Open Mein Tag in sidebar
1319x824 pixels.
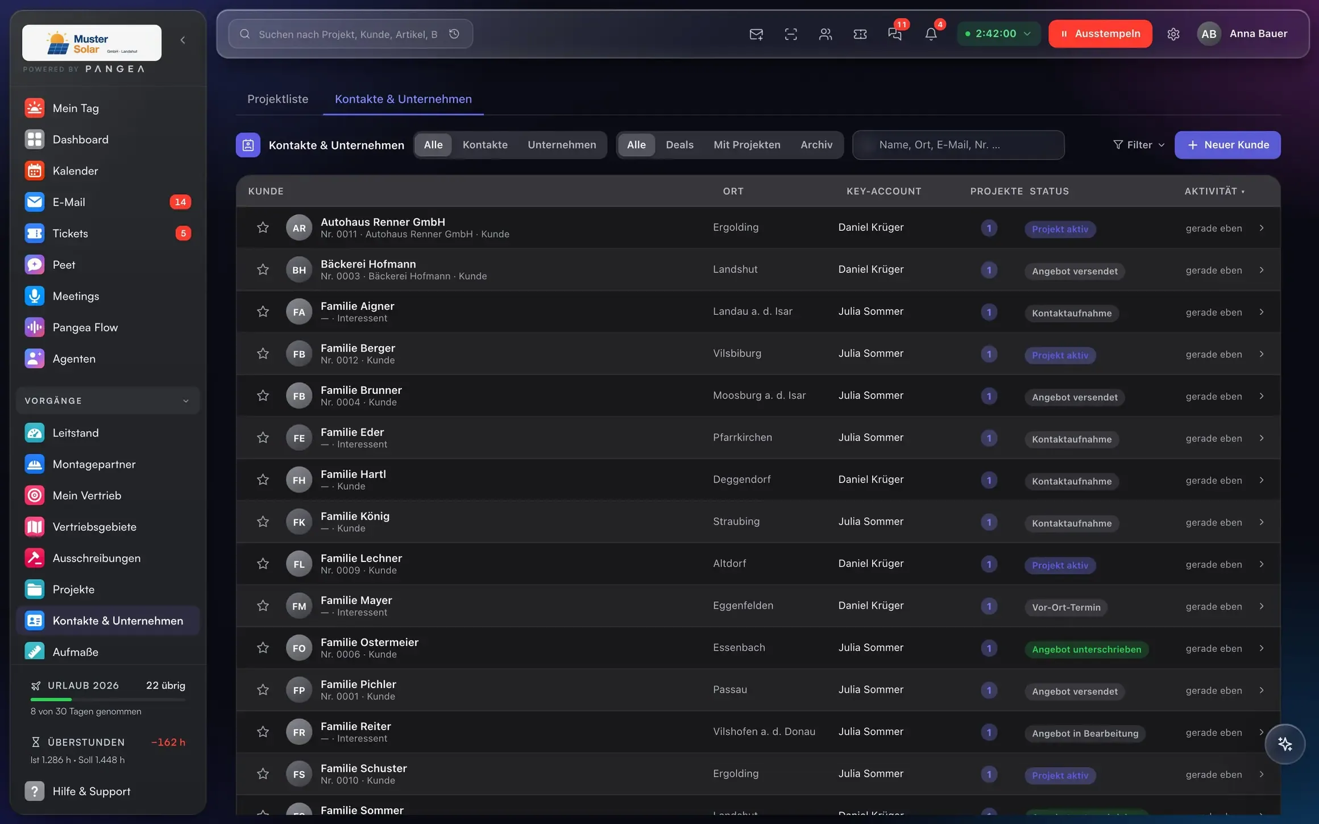(108, 108)
